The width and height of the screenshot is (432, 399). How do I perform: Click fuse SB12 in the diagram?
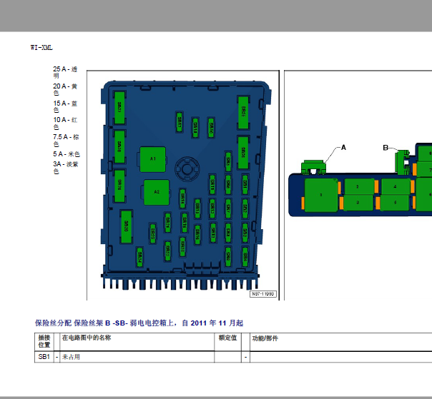coord(212,208)
